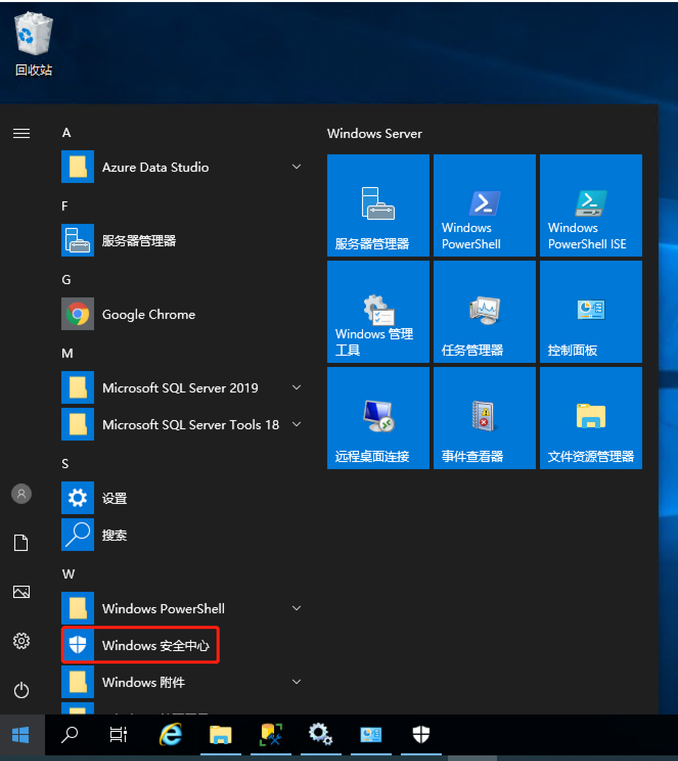Open Google Chrome from the app list

click(x=148, y=314)
